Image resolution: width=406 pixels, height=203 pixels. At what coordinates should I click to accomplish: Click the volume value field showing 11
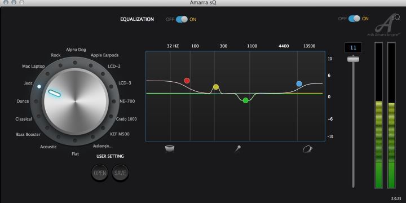[353, 47]
